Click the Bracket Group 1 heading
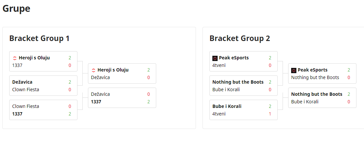Screen dimensions: 364x144 [39, 38]
